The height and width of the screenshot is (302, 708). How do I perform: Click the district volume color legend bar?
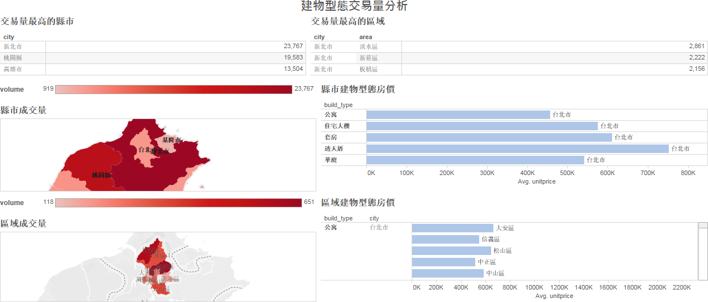click(178, 203)
